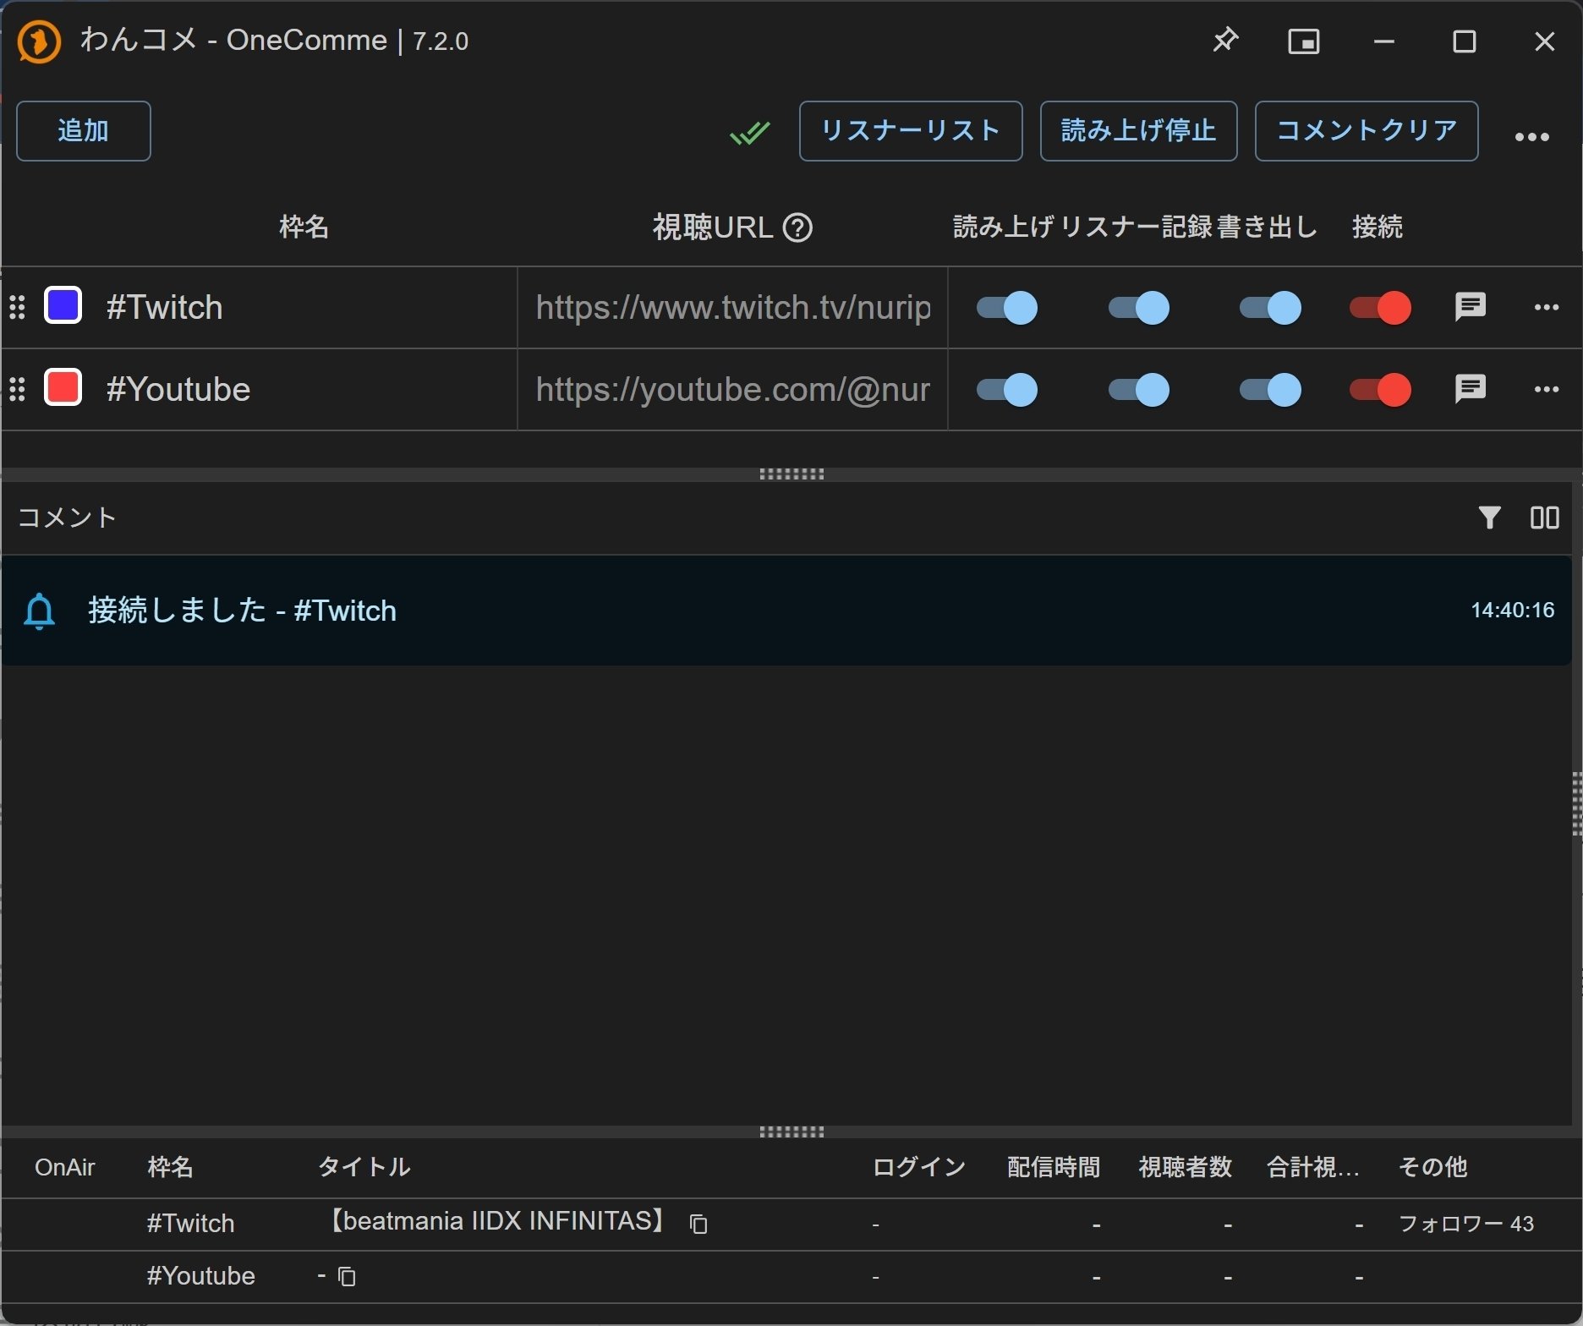Click the OnAir column header
The width and height of the screenshot is (1583, 1326).
65,1168
